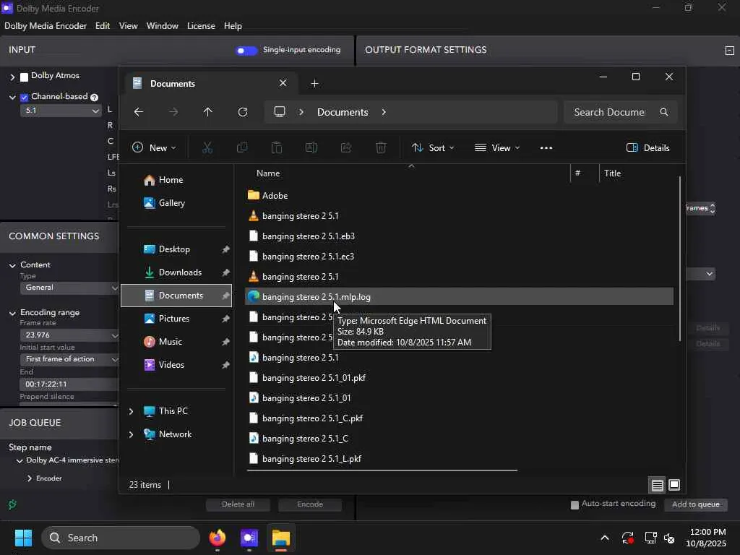Screen dimensions: 740x555
Task: Open the See more ellipsis menu
Action: 546,147
